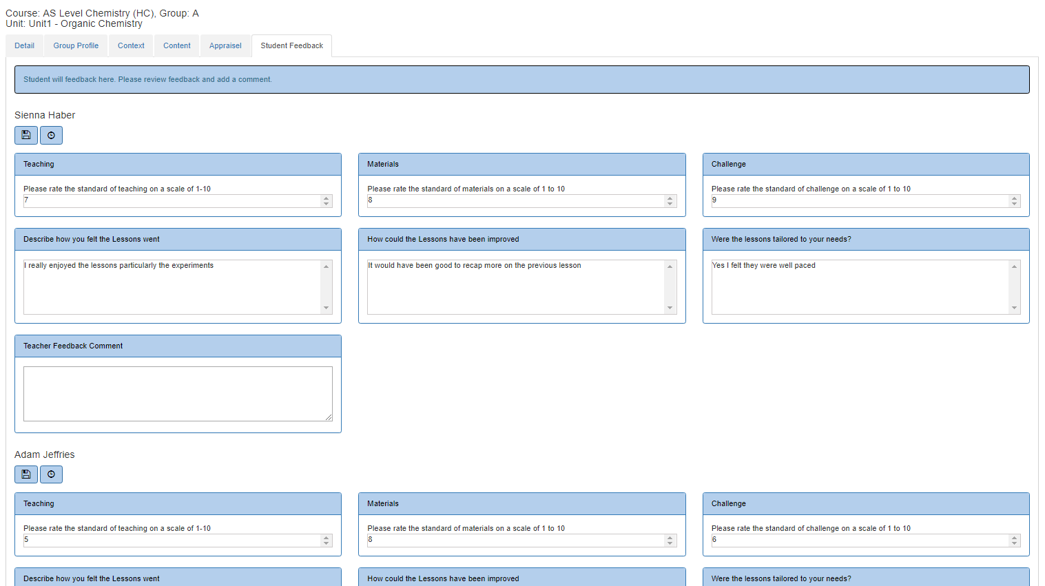Open the Context tab
This screenshot has width=1045, height=586.
point(131,45)
